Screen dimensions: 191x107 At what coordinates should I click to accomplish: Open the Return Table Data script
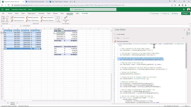[x=33, y=21]
